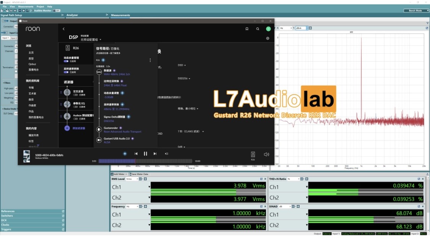This screenshot has height=241, width=430.
Task: Skip to previous track in Roon
Action: 136,154
